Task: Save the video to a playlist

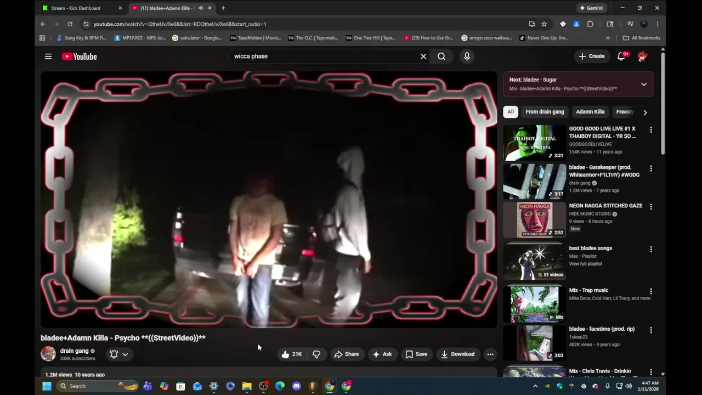Action: tap(416, 354)
